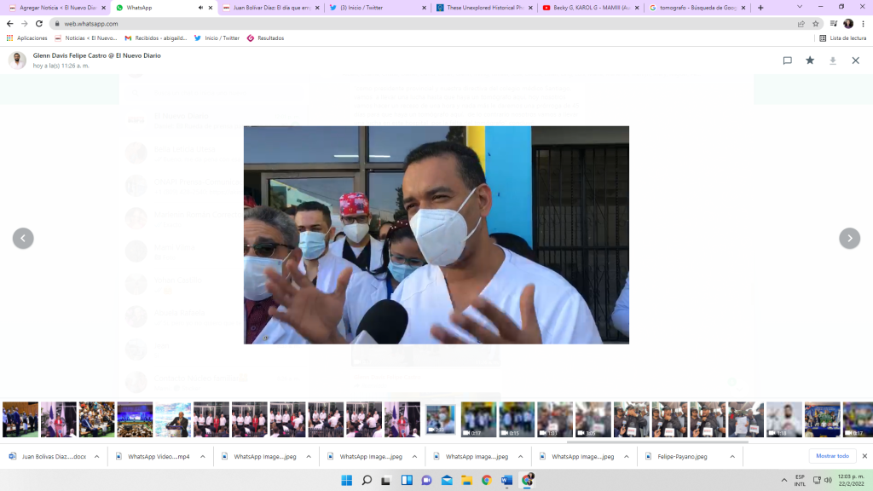Mute the WhatsApp tab audio
873x491 pixels.
[x=200, y=8]
